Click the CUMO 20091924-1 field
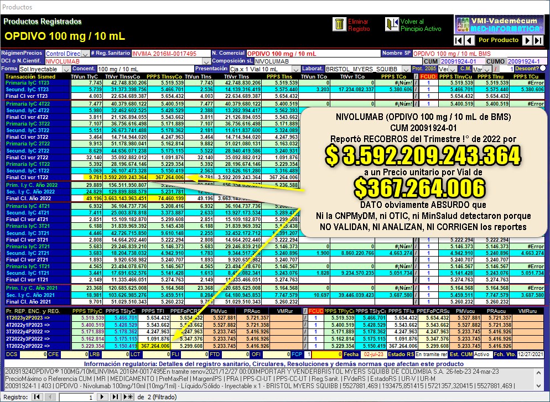The width and height of the screenshot is (550, 402). (527, 61)
